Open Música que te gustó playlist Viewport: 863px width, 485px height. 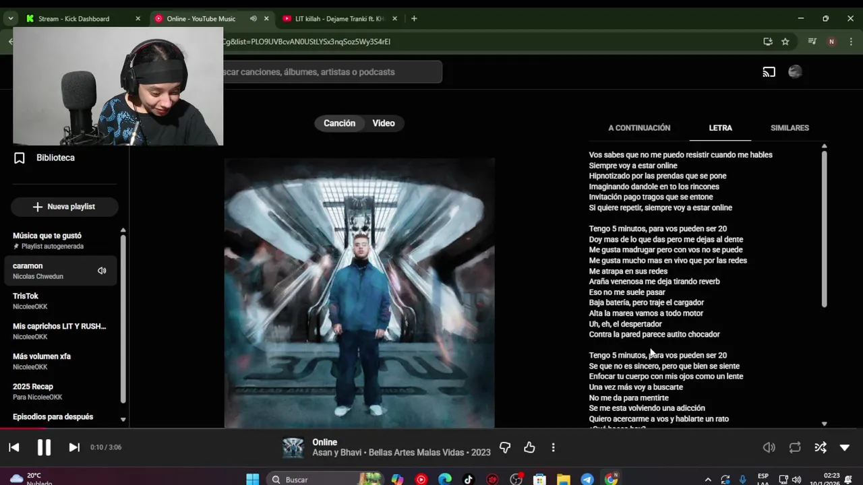pos(61,240)
